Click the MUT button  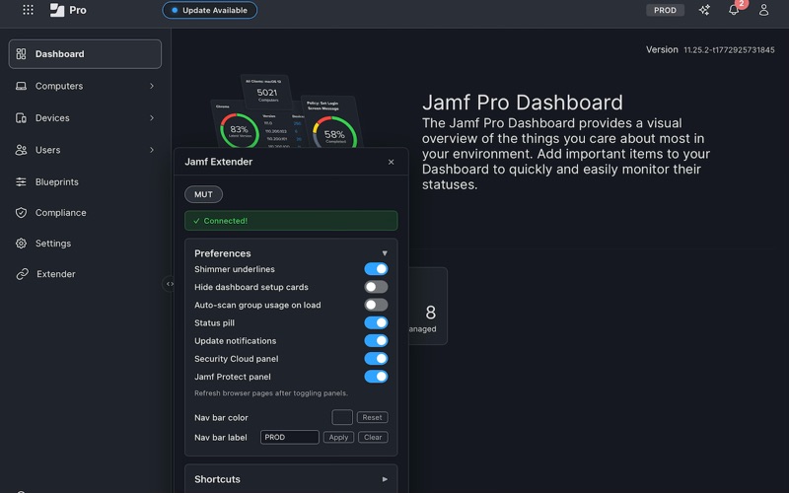tap(203, 194)
